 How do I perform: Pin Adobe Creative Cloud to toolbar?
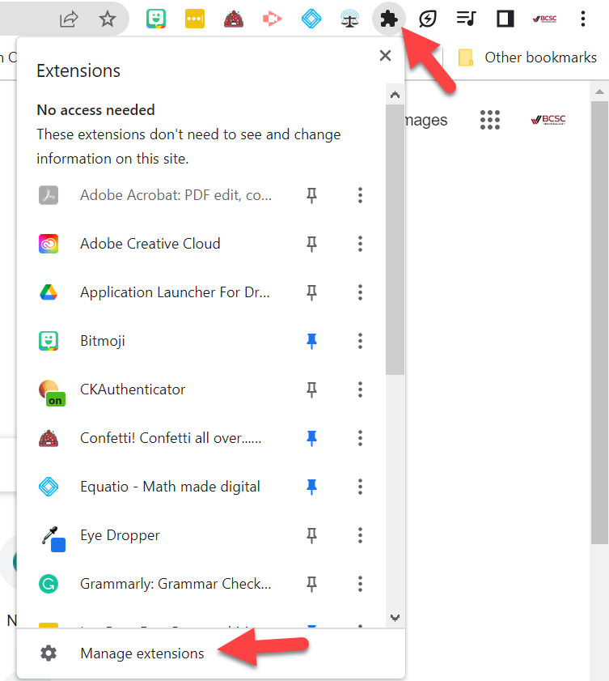[311, 244]
